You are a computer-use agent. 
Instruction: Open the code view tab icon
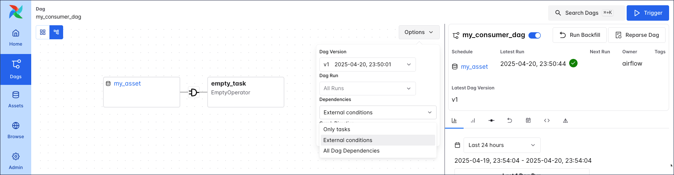pyautogui.click(x=547, y=121)
